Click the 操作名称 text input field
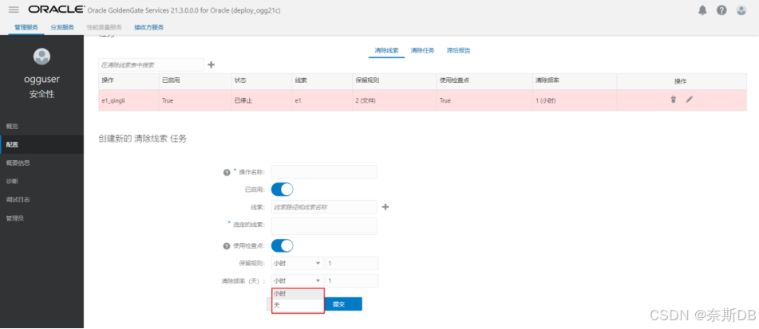The width and height of the screenshot is (759, 329). click(323, 172)
